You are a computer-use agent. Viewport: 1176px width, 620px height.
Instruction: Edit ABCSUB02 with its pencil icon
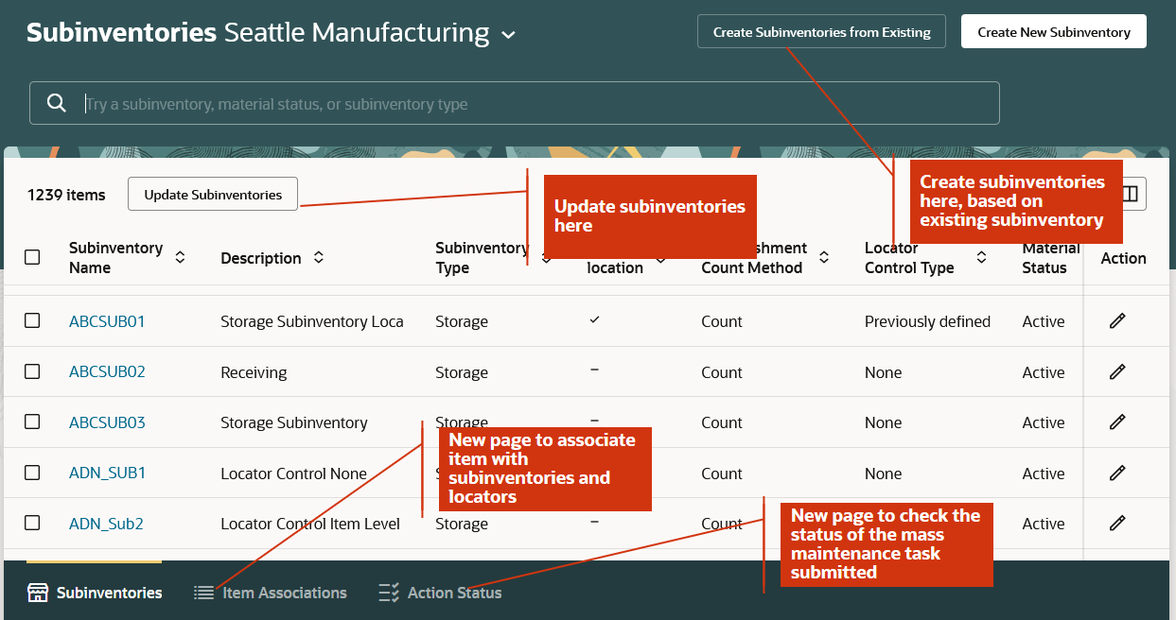tap(1117, 372)
